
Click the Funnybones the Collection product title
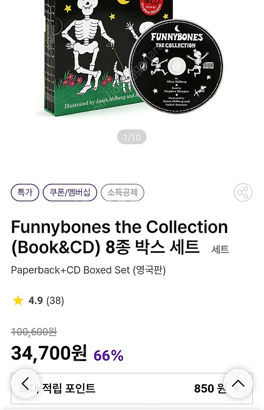[x=120, y=237]
